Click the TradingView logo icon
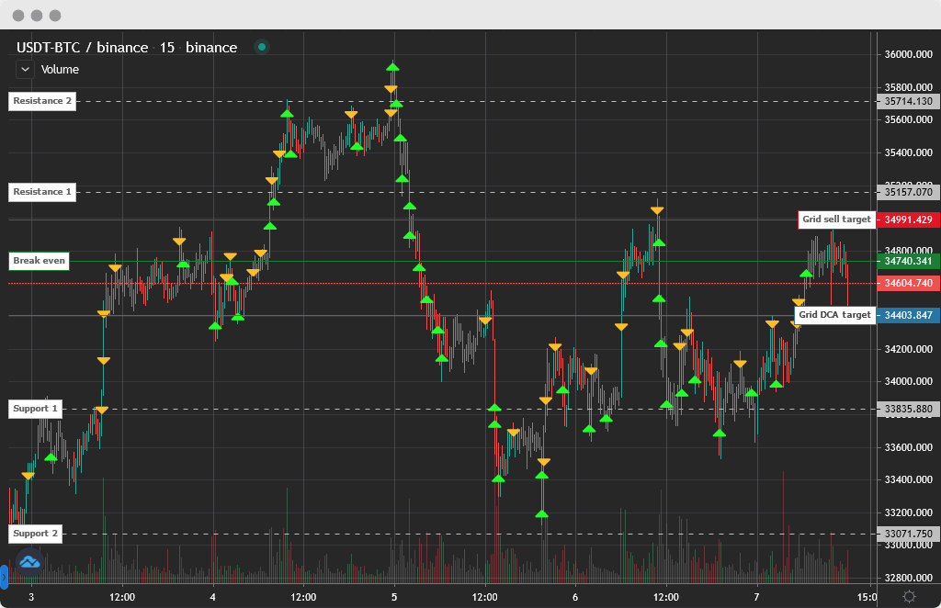This screenshot has height=608, width=941. pos(29,562)
